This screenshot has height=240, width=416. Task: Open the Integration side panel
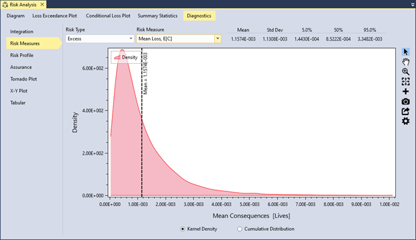[22, 31]
